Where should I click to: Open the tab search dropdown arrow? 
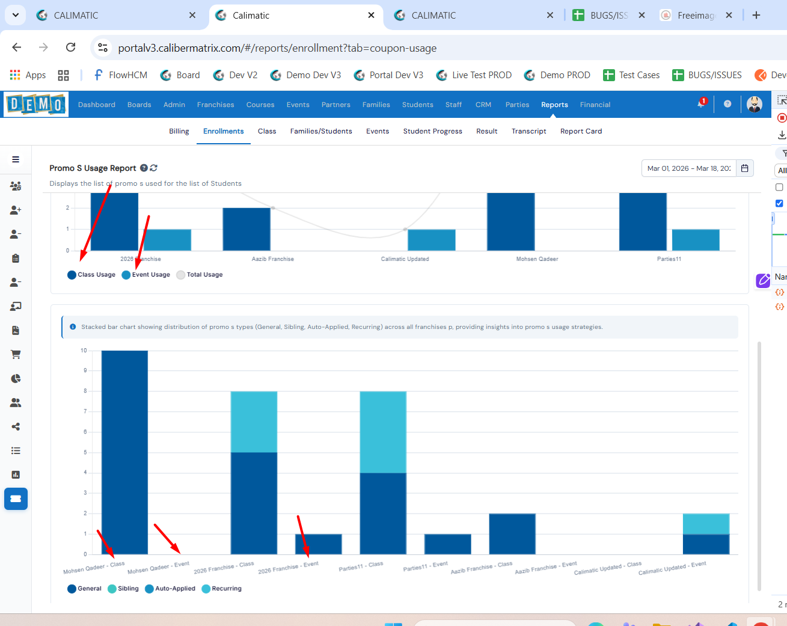tap(15, 15)
